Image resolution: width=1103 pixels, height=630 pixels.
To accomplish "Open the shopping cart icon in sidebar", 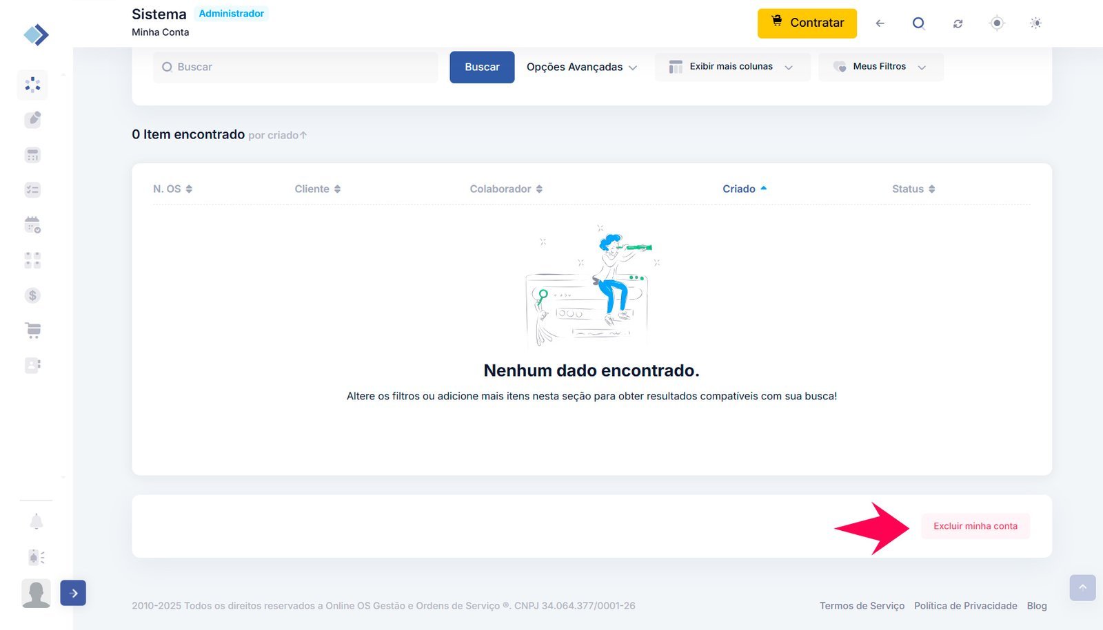I will [32, 330].
